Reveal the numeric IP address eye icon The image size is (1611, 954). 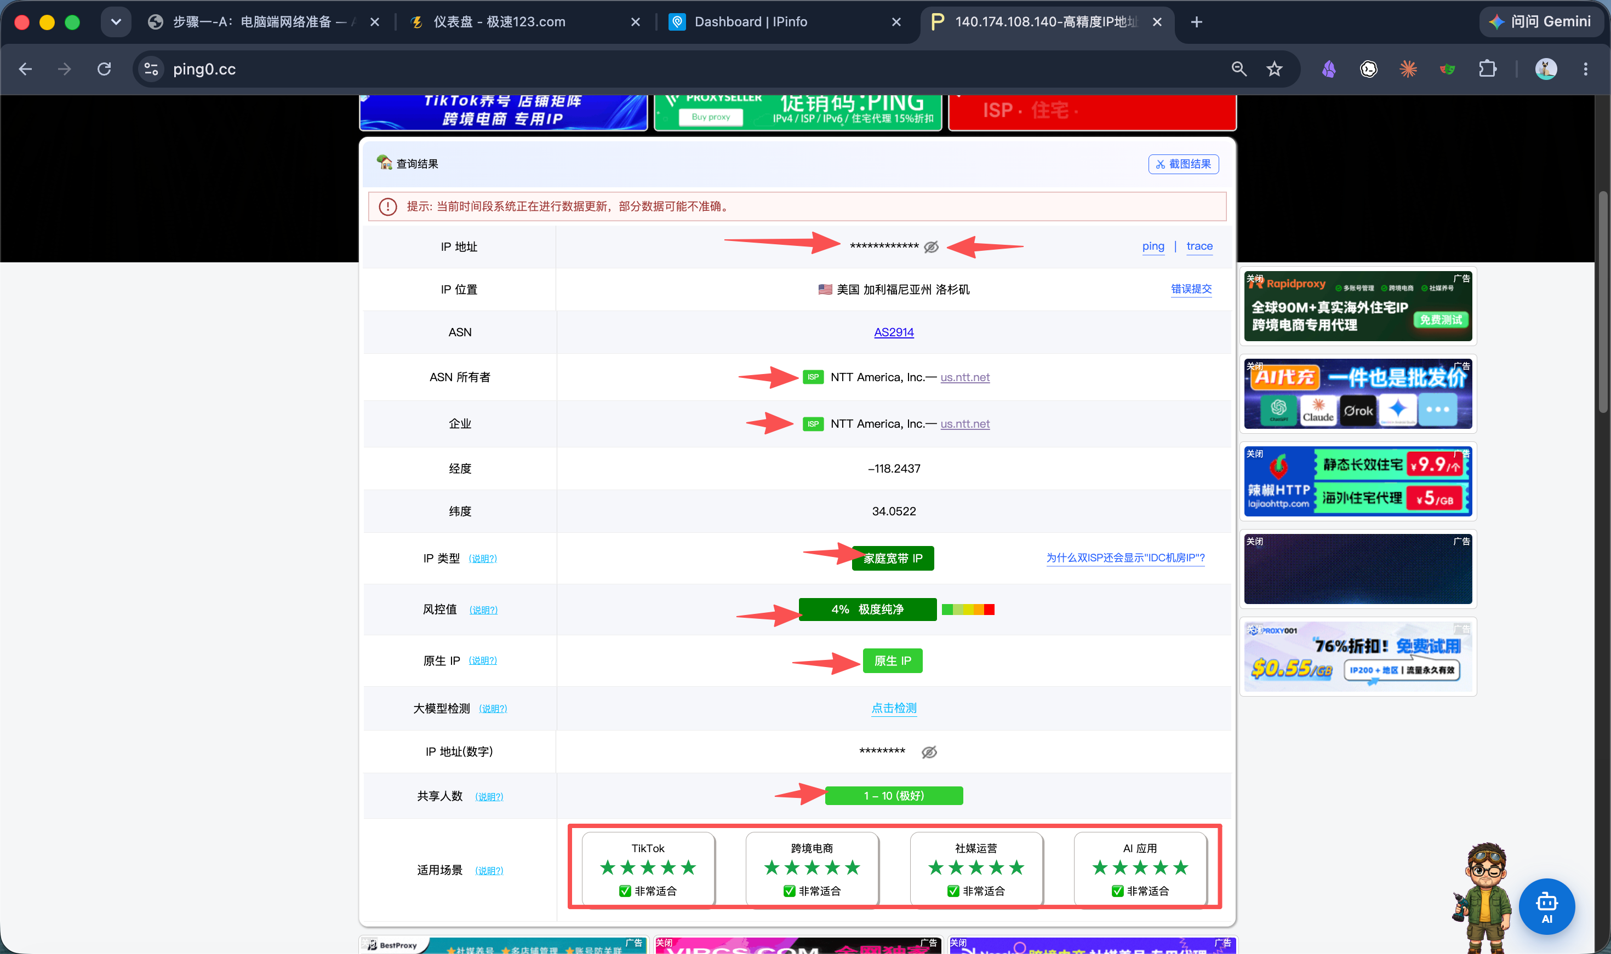(x=929, y=752)
